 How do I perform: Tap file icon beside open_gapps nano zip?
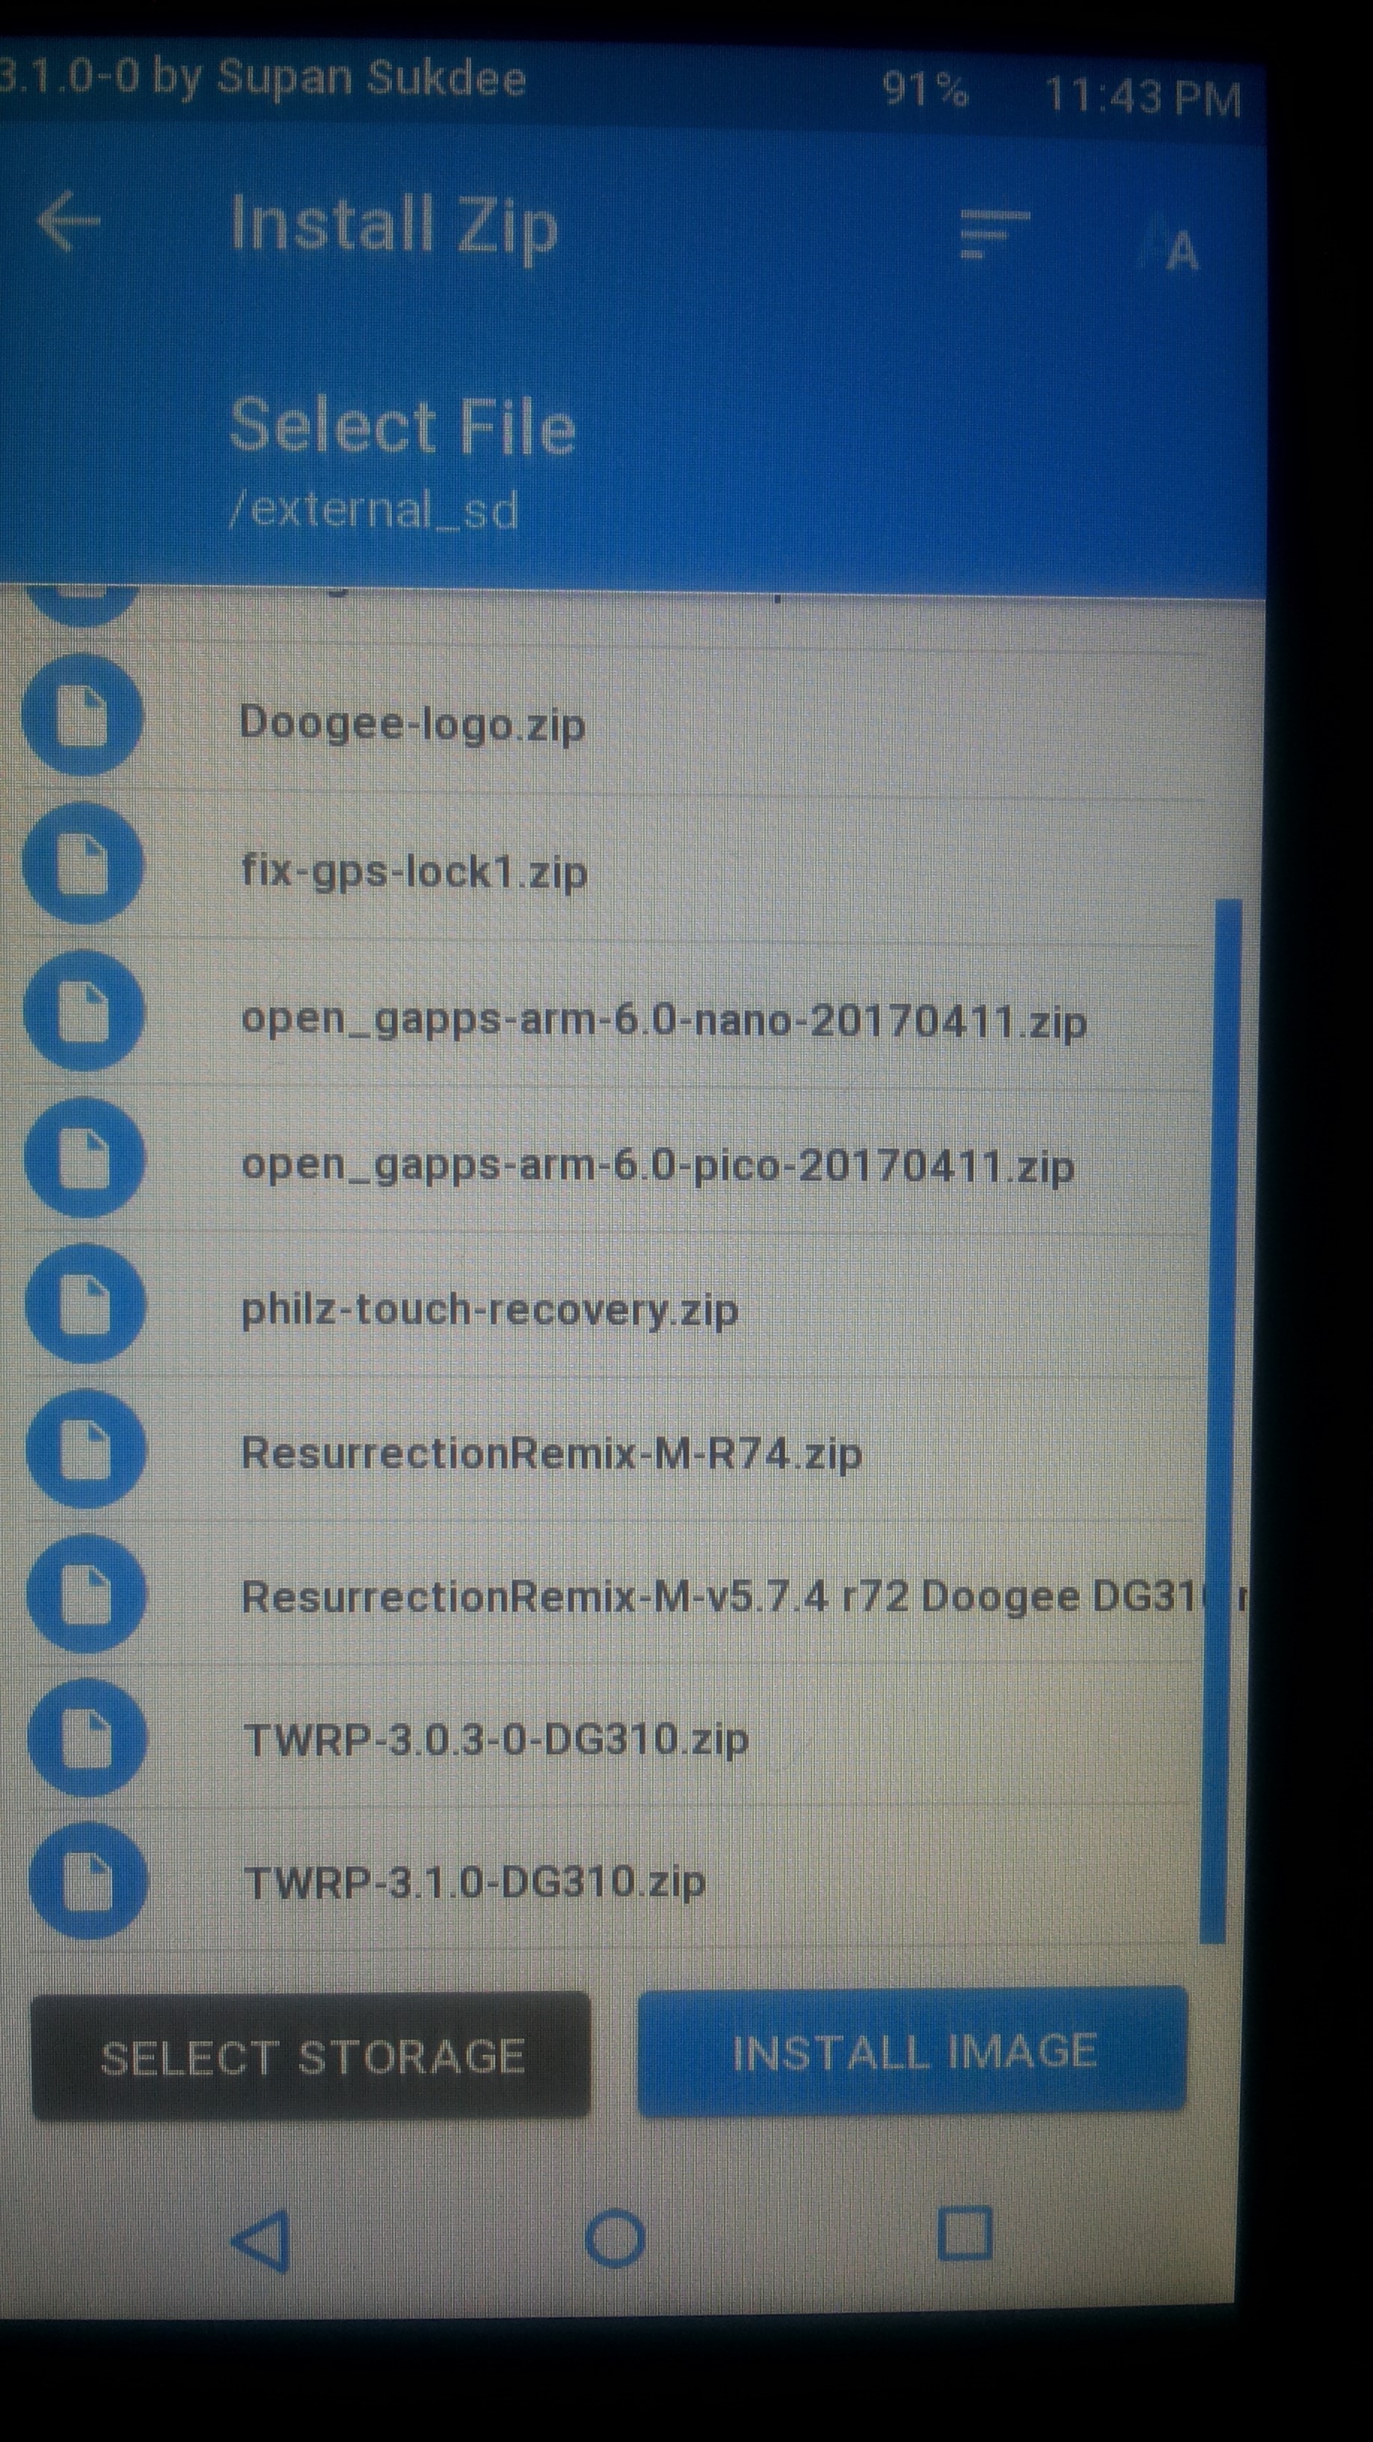pos(85,1011)
